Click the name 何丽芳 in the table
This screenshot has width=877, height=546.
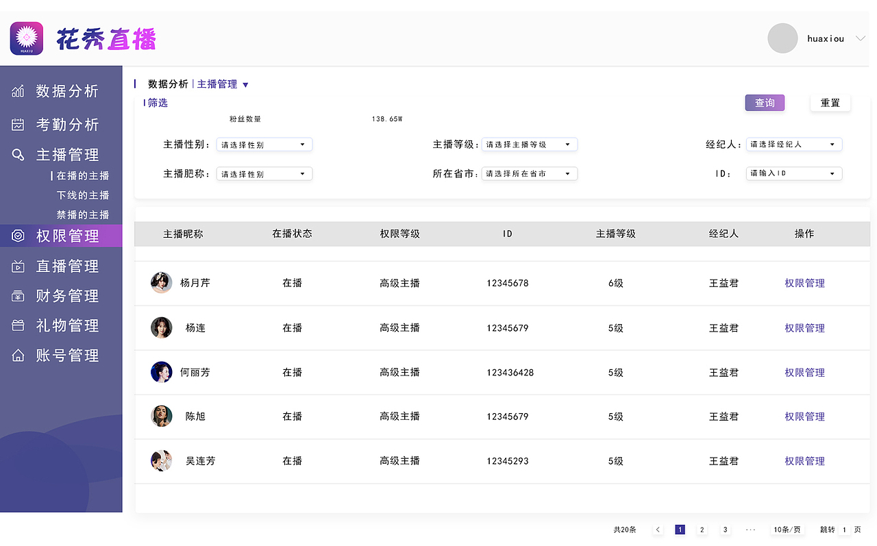click(x=195, y=373)
